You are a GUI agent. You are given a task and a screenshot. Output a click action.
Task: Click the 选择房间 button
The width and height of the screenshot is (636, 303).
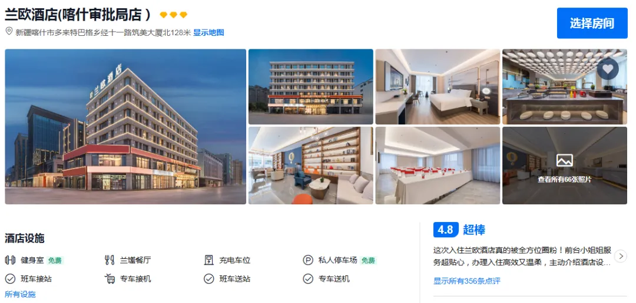[x=592, y=23]
